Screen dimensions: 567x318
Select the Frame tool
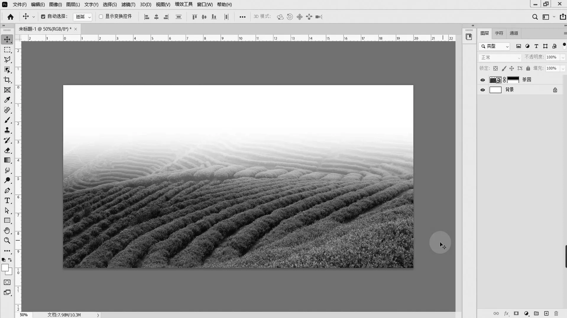point(7,90)
